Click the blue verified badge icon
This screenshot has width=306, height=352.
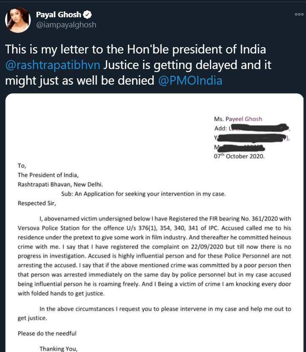[x=87, y=15]
